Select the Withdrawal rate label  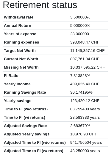(18, 17)
